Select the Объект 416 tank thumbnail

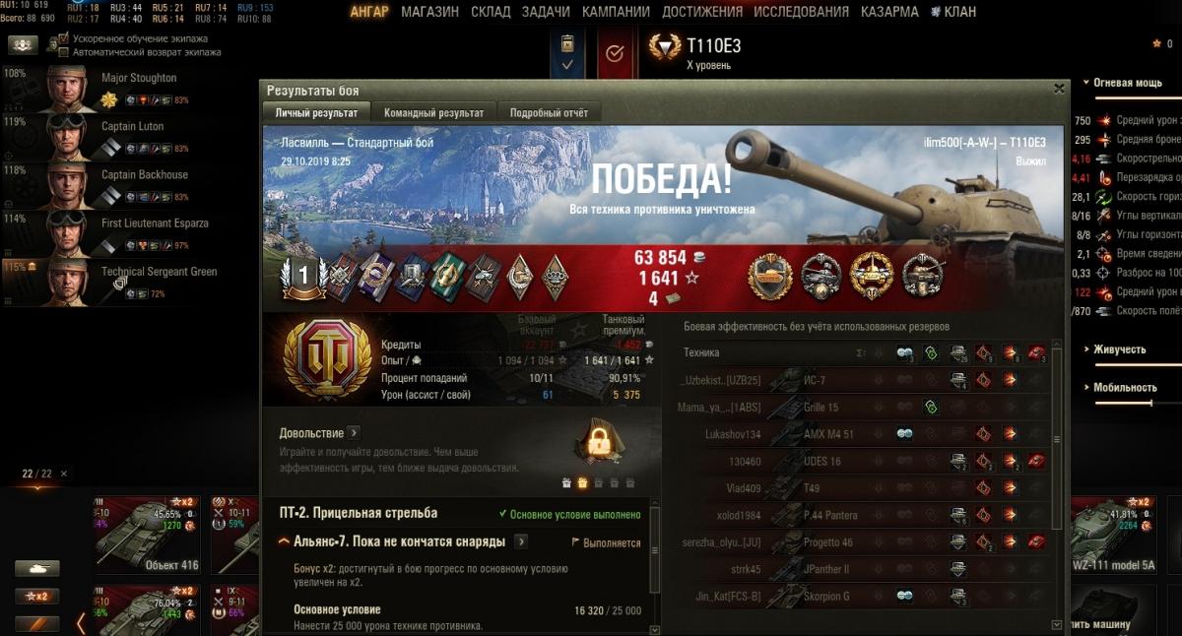pos(148,535)
